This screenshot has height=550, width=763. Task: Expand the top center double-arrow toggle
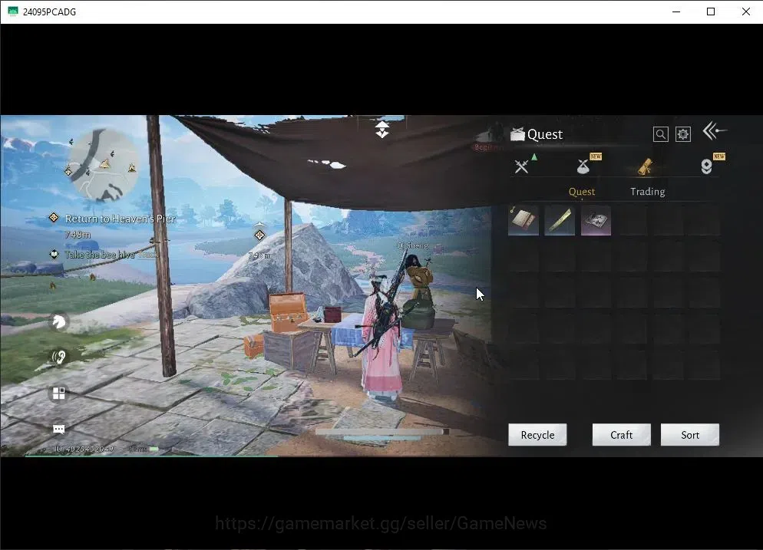[x=382, y=130]
